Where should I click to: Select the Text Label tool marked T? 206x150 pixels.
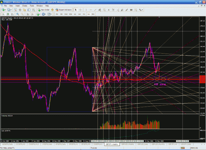(113, 10)
